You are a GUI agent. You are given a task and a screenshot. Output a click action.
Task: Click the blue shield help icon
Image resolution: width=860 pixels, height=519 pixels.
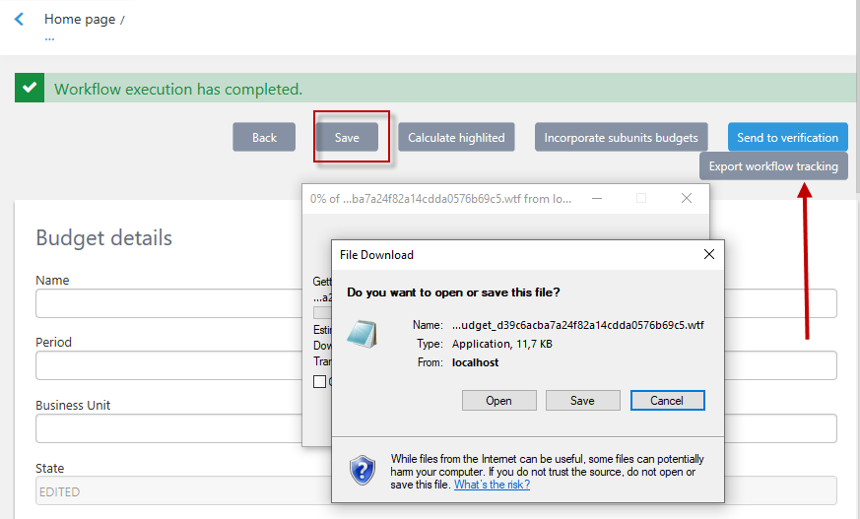[x=362, y=470]
